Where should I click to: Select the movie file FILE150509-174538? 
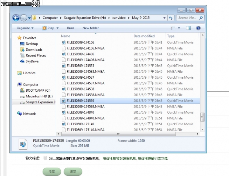[80, 89]
